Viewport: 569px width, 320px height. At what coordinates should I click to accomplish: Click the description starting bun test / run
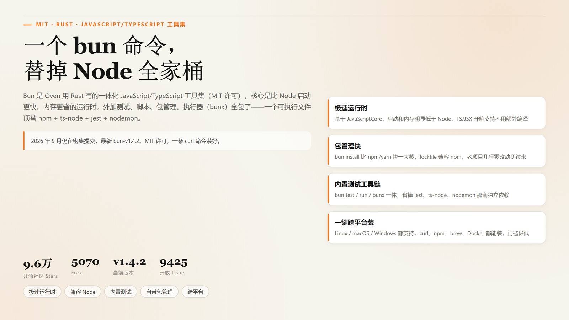[422, 195]
